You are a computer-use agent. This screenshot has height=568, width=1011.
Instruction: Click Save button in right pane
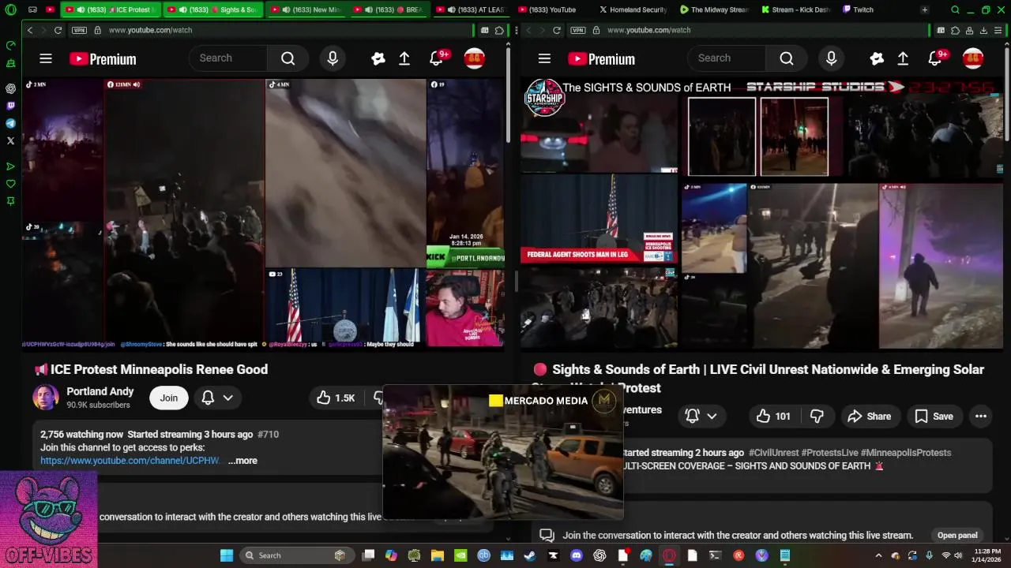[934, 416]
